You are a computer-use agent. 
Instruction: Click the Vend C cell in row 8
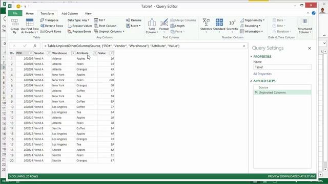(43, 96)
